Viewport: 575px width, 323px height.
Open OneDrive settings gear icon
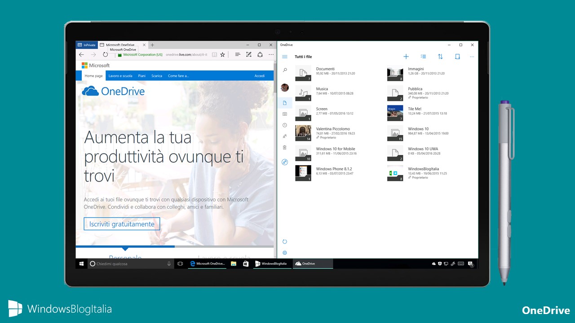pos(284,253)
